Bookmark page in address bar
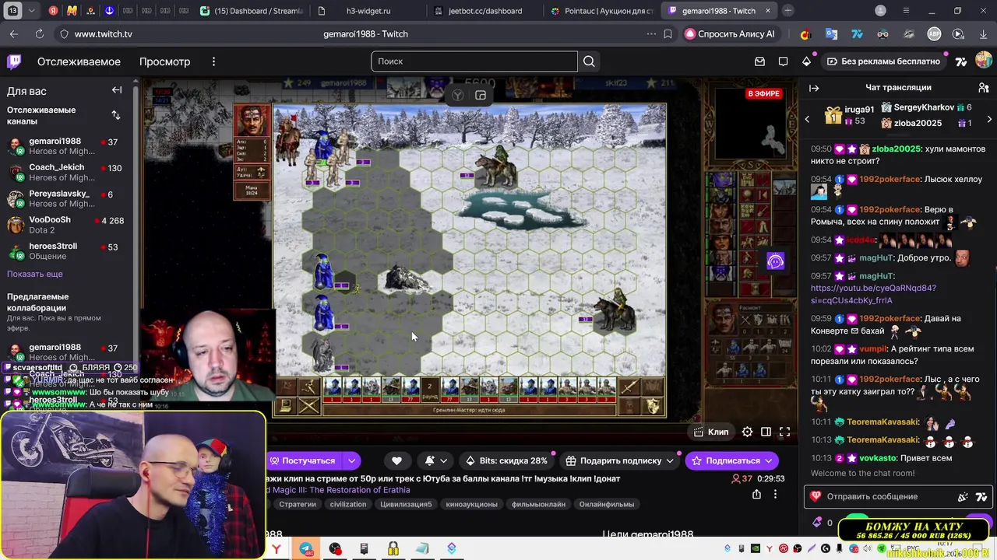997x560 pixels. 668,34
